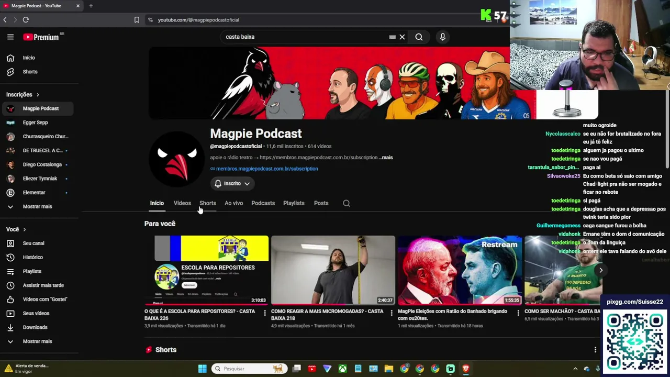
Task: Open options for 'COMO REAGIR' video
Action: pyautogui.click(x=392, y=313)
